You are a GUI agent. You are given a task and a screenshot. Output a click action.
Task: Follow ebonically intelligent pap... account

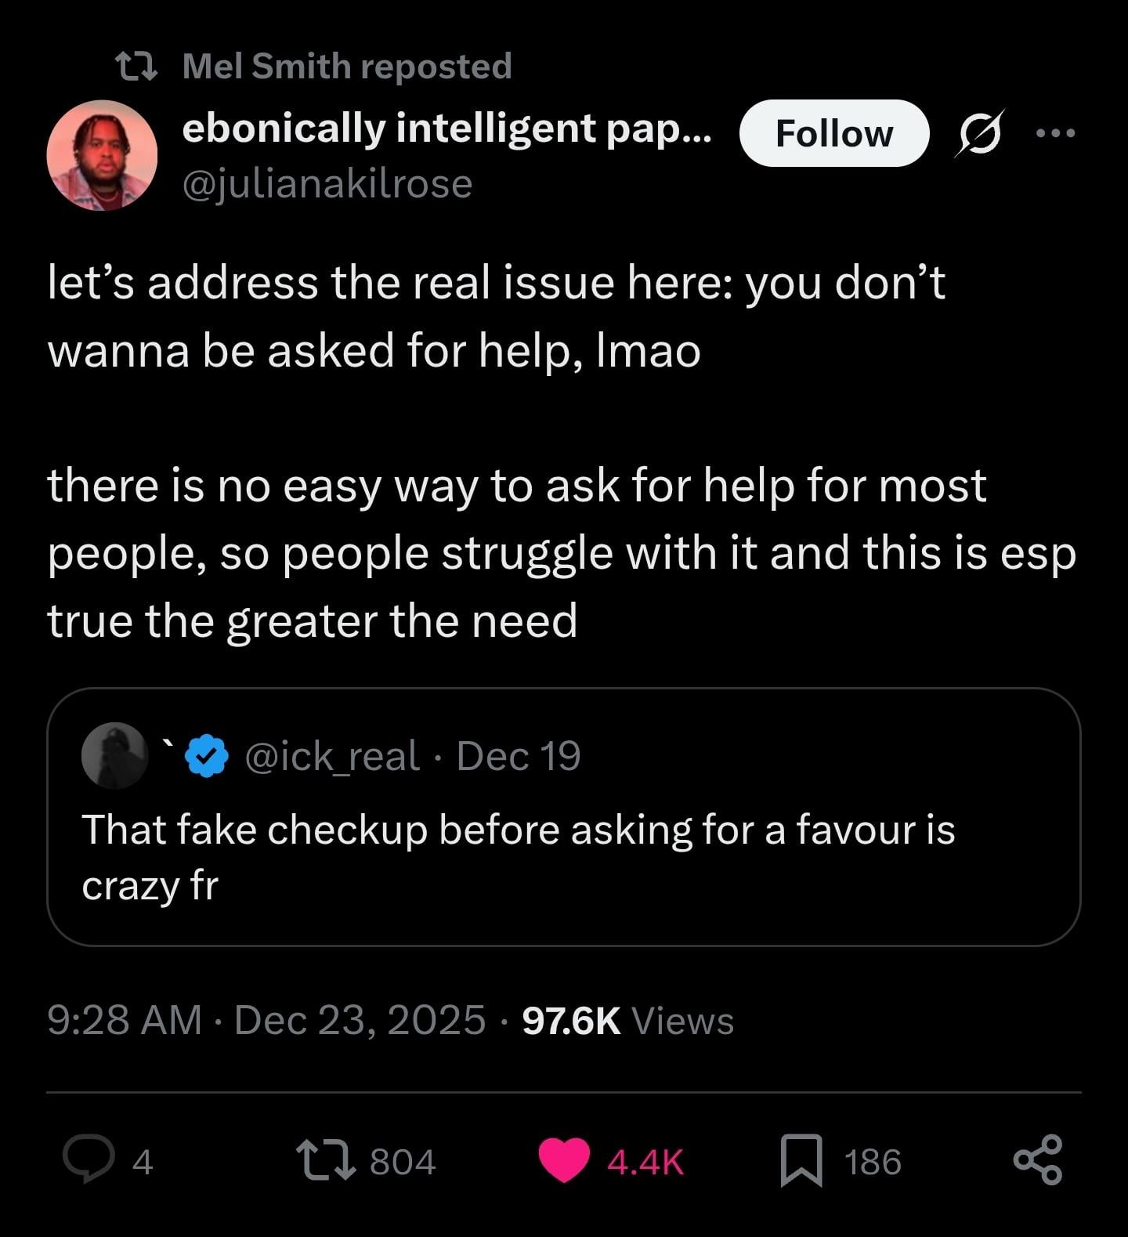point(833,133)
